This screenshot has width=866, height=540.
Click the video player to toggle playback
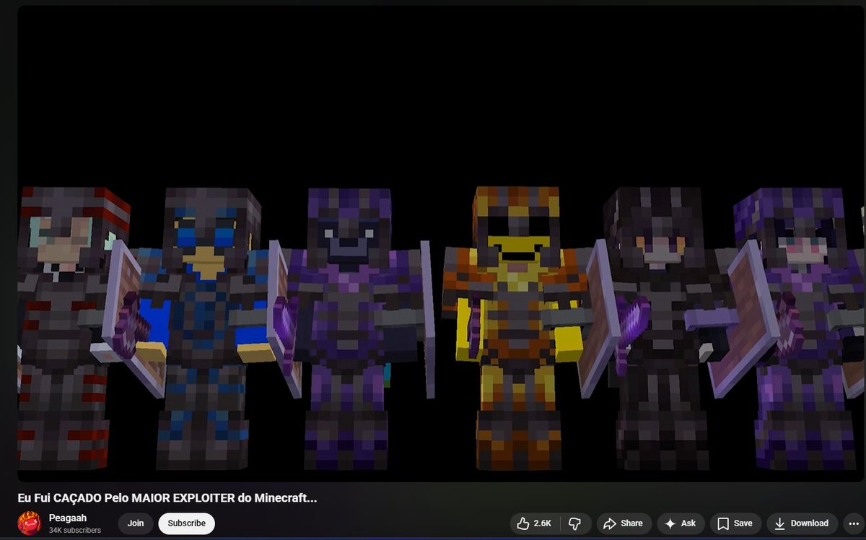point(440,243)
